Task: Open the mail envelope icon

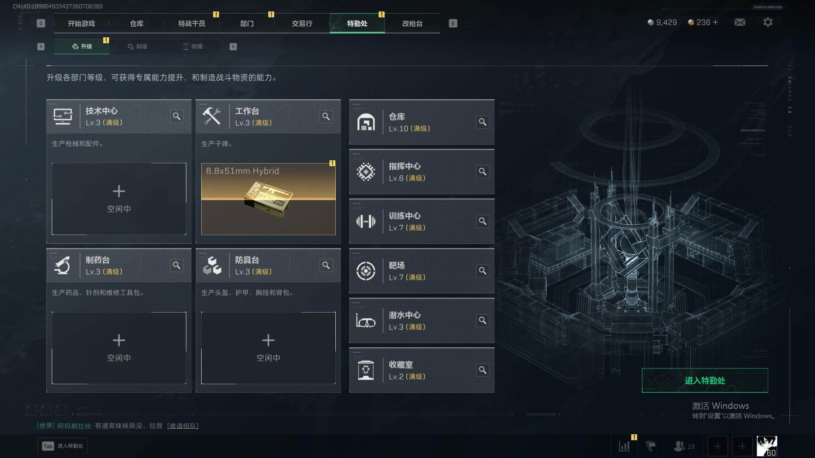Action: (739, 22)
